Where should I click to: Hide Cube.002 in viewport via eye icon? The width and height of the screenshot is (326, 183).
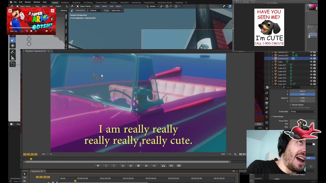[x=311, y=68]
